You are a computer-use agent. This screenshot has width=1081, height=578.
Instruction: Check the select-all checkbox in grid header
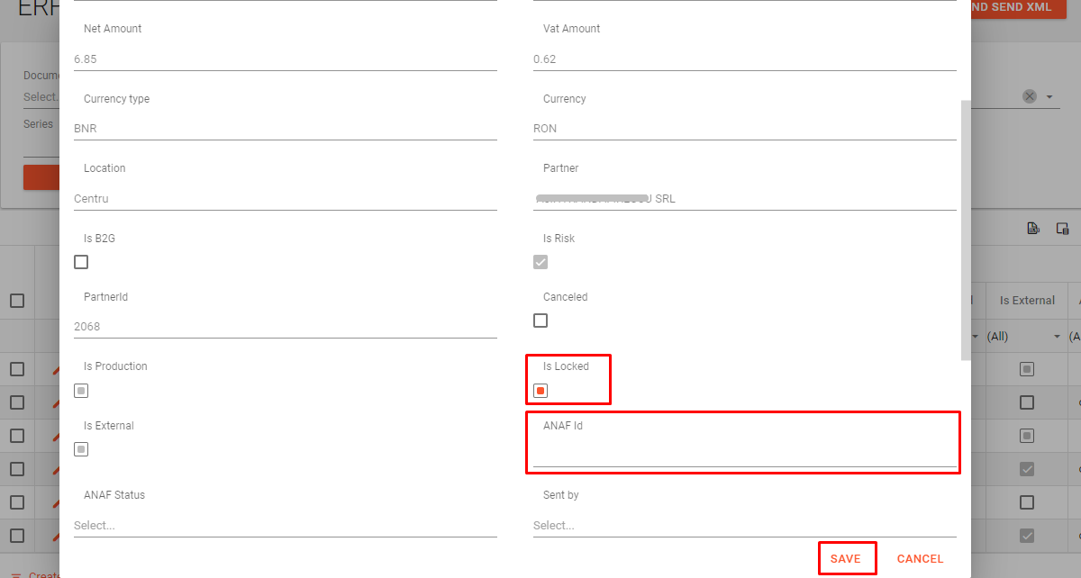pos(17,301)
